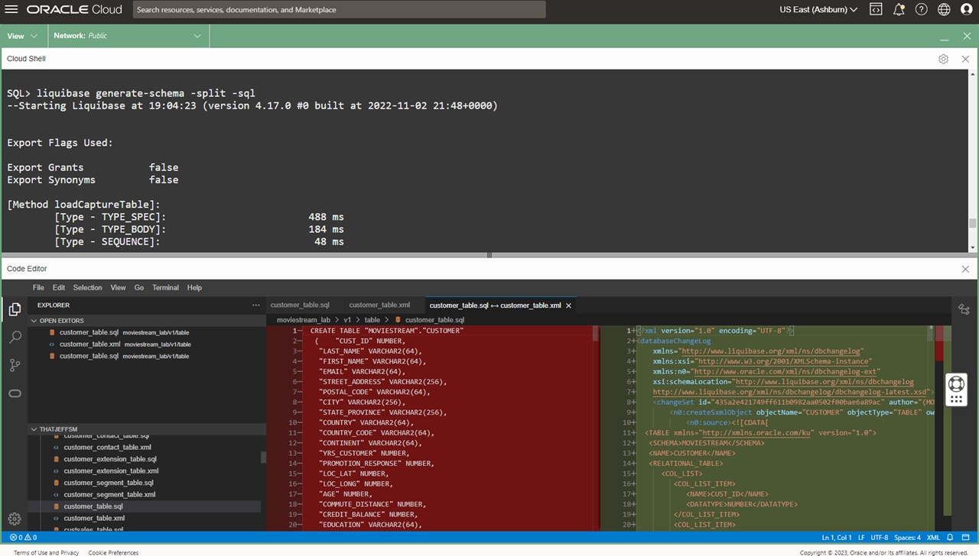Click v1 in the breadcrumb path
979x556 pixels.
point(348,320)
